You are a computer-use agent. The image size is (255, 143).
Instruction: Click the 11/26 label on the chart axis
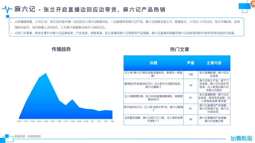[59, 121]
